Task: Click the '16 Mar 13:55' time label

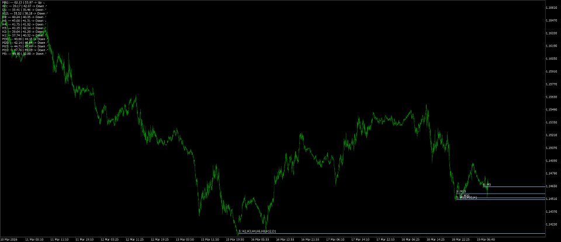Action: click(286, 239)
